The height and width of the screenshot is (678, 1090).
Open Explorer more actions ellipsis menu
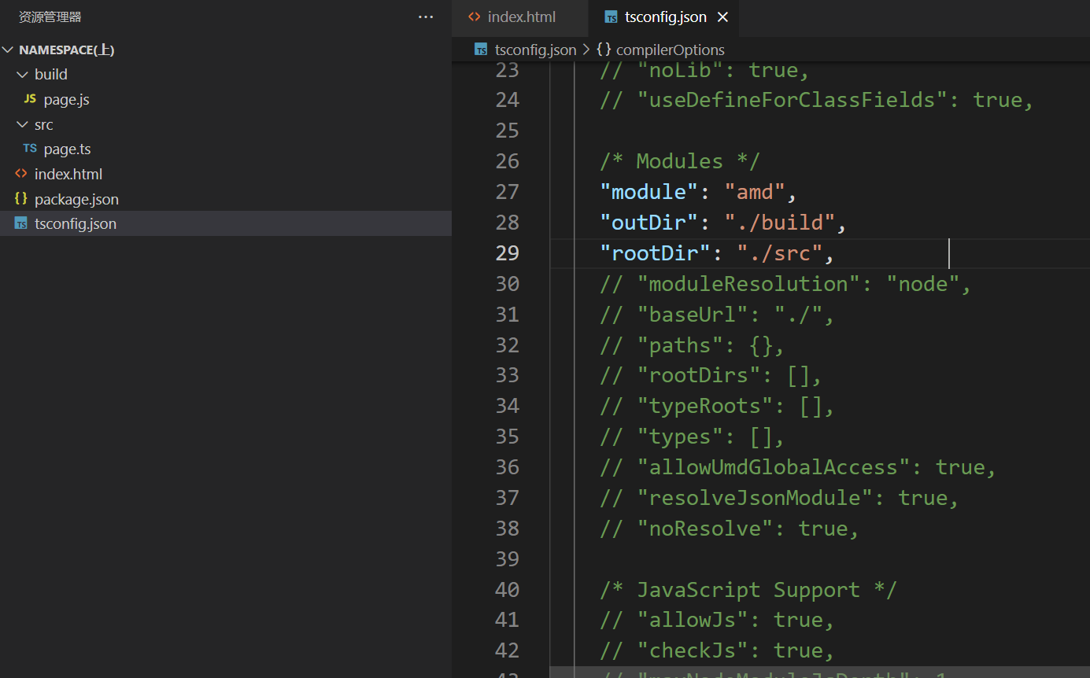426,17
